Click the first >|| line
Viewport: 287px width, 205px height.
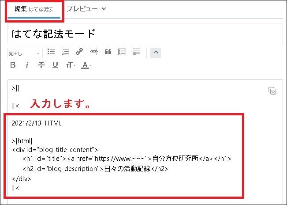[15, 88]
